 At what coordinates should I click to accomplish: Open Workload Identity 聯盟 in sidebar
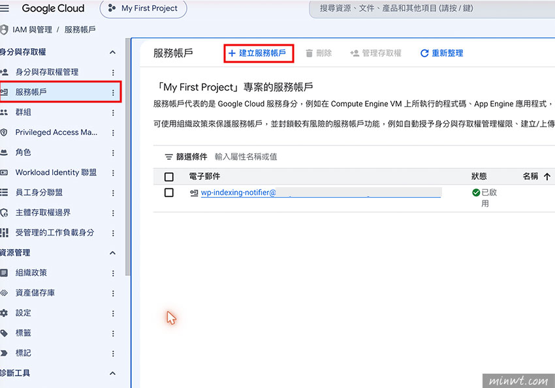[56, 172]
